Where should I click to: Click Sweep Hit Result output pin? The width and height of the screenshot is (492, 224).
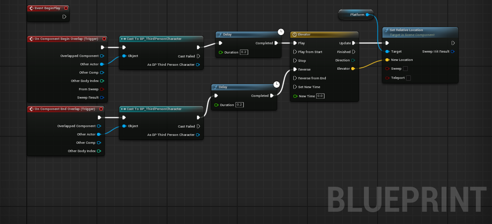coord(453,51)
